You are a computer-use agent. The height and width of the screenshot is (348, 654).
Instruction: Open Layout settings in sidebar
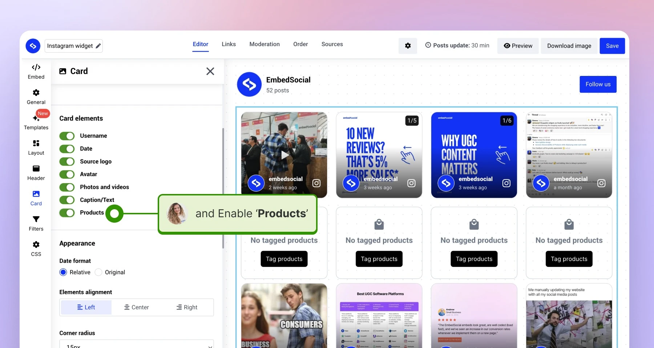pyautogui.click(x=36, y=147)
